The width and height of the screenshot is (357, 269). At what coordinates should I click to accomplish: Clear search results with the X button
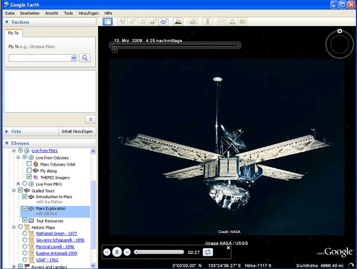(91, 120)
